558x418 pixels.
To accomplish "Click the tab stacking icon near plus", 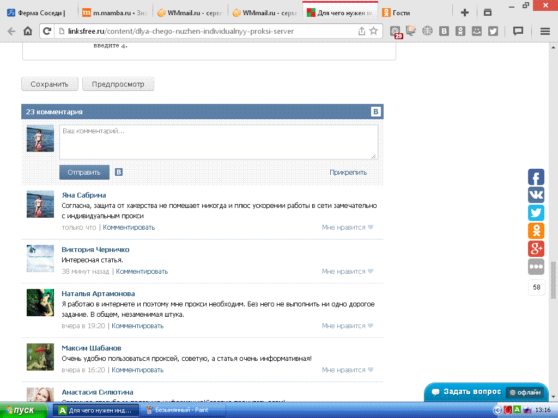I will point(488,13).
